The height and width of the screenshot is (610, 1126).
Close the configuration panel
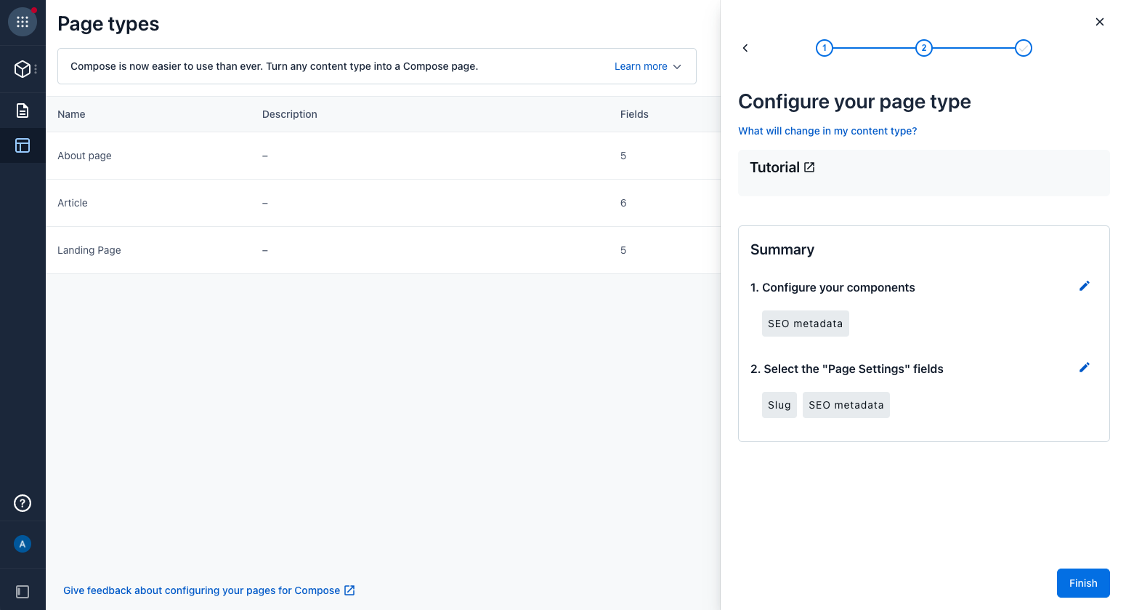[x=1099, y=22]
